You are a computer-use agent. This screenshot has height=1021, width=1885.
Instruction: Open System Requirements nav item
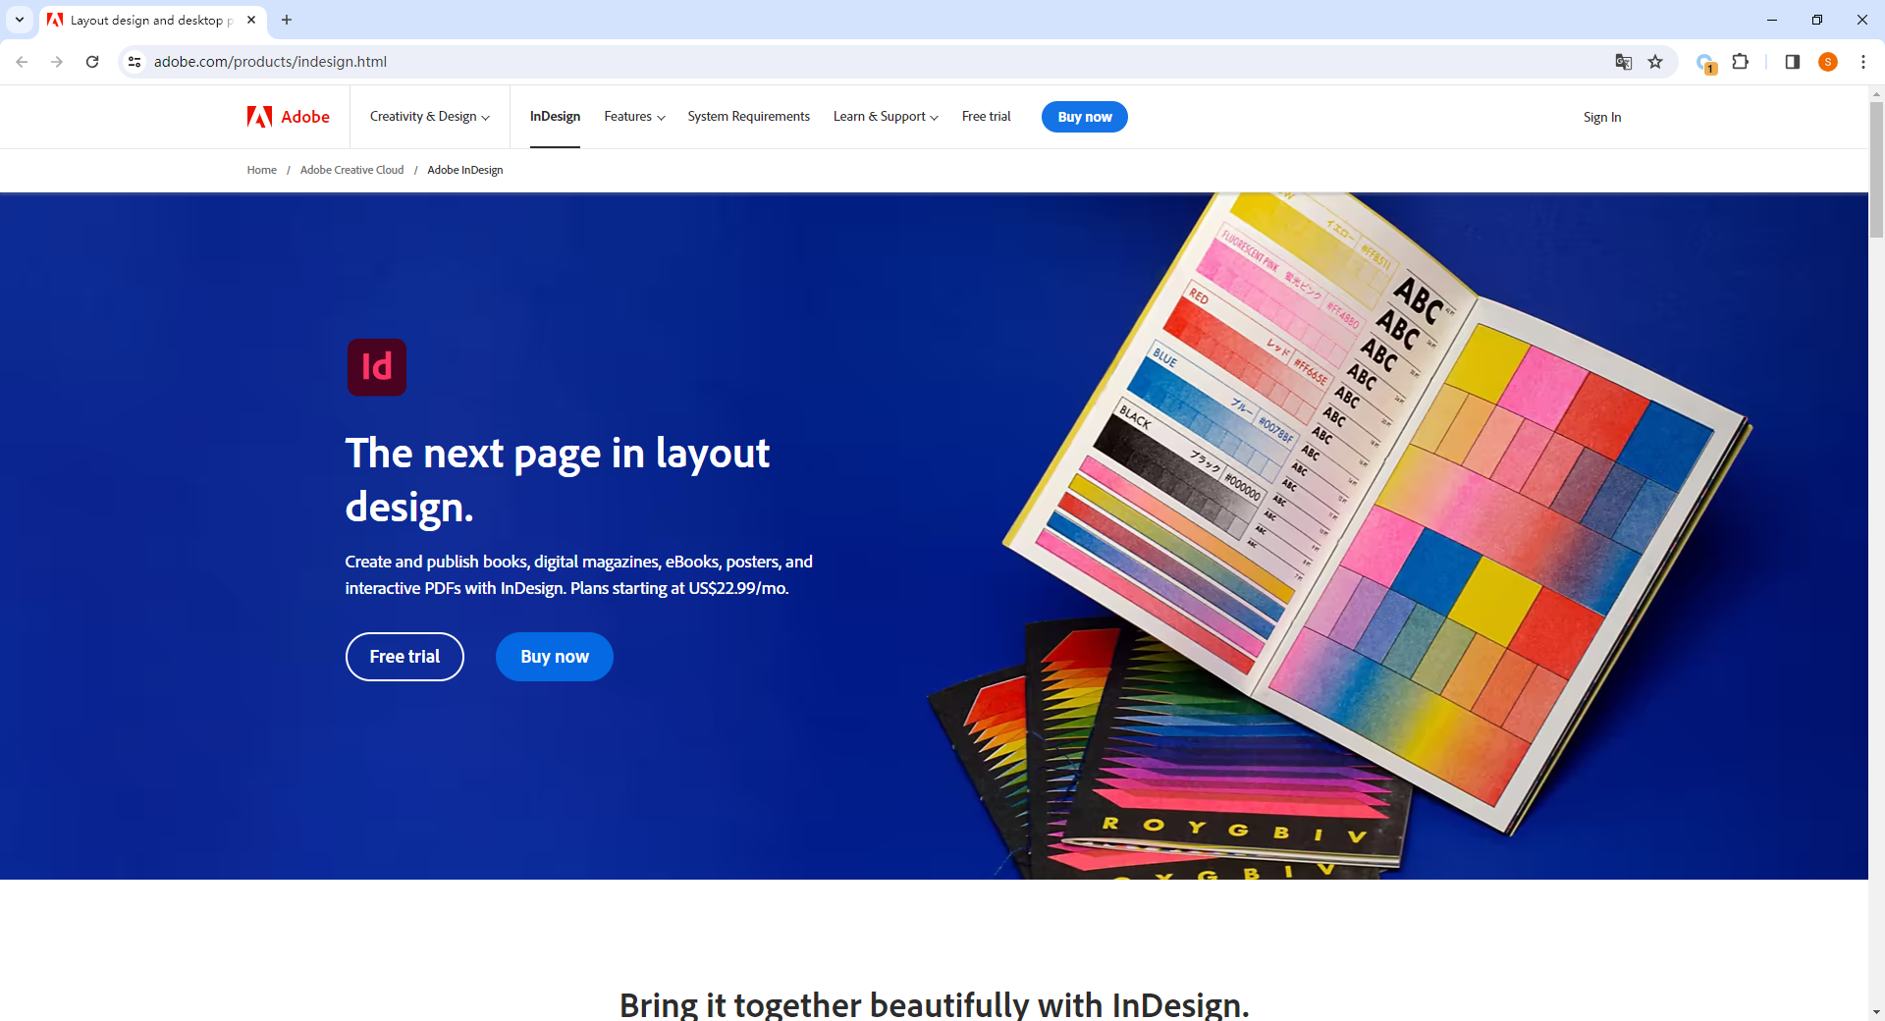click(x=748, y=117)
